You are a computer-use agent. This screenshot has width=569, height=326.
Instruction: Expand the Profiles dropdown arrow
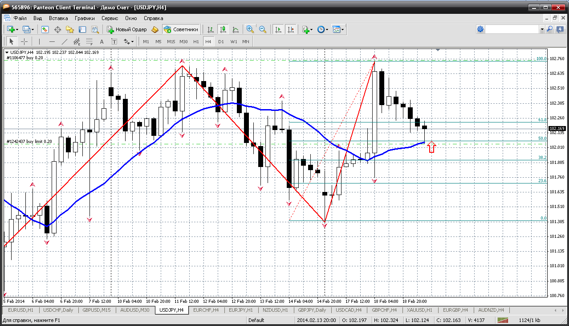[33, 29]
